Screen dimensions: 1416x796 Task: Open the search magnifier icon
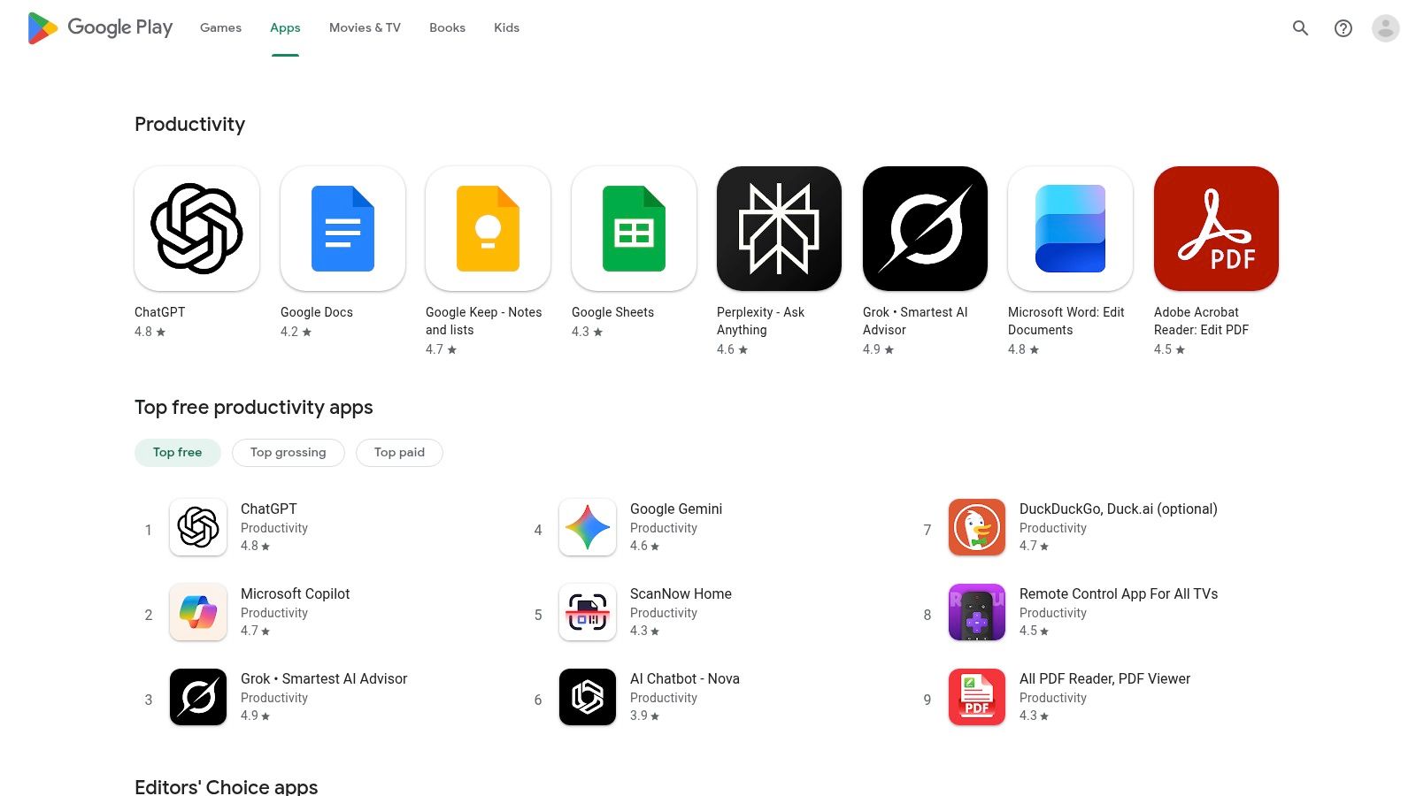coord(1300,28)
